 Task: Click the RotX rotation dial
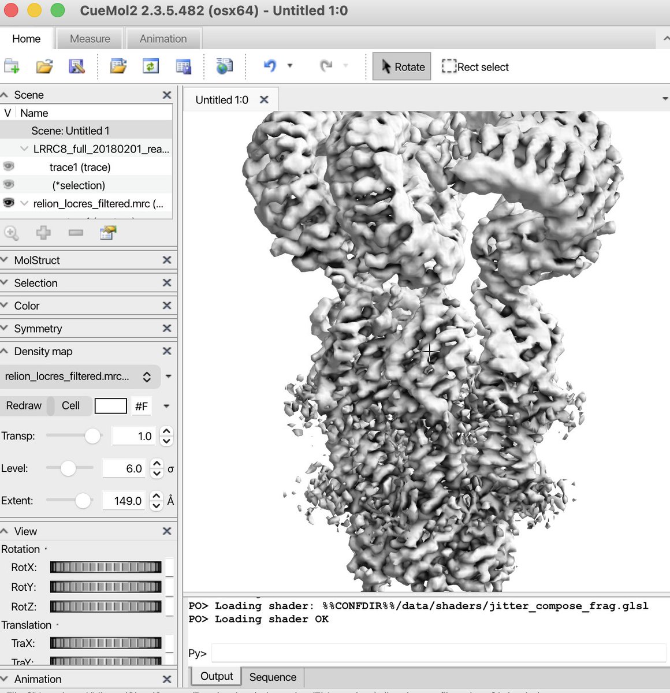106,567
